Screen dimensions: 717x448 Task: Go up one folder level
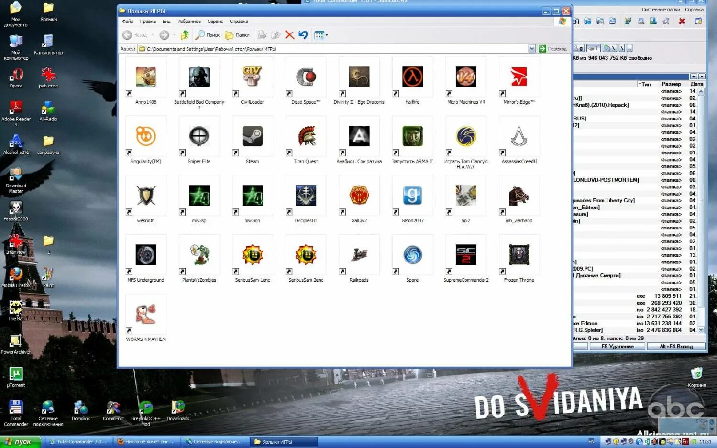point(185,35)
